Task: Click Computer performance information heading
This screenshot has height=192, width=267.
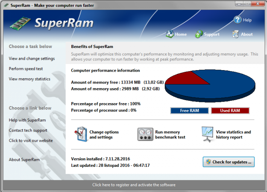Action: 105,70
